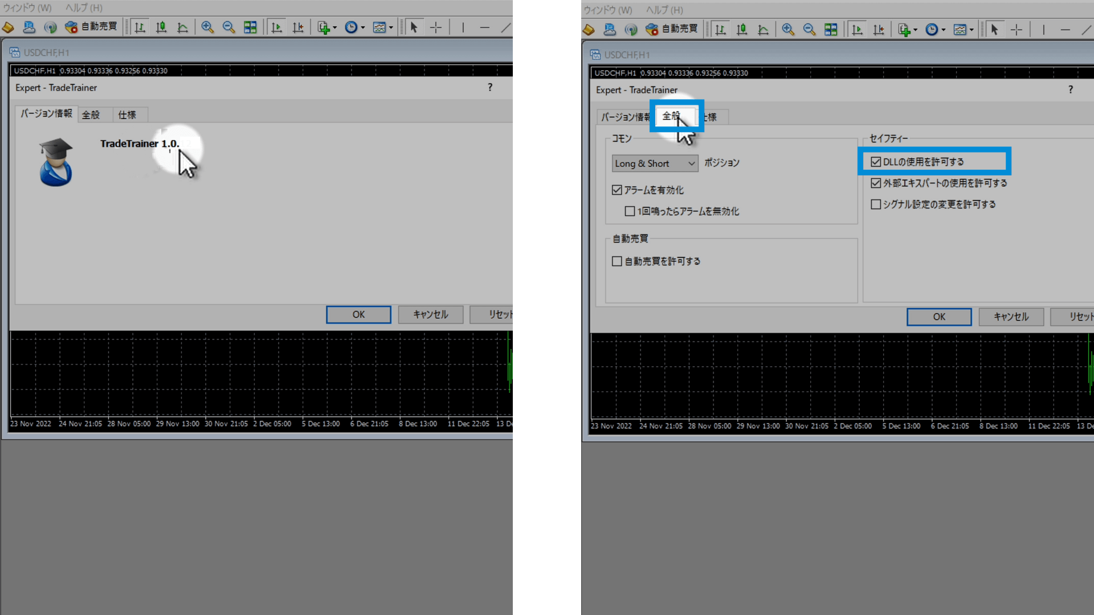
Task: Click line chart icon in right window toolbar
Action: tap(764, 30)
